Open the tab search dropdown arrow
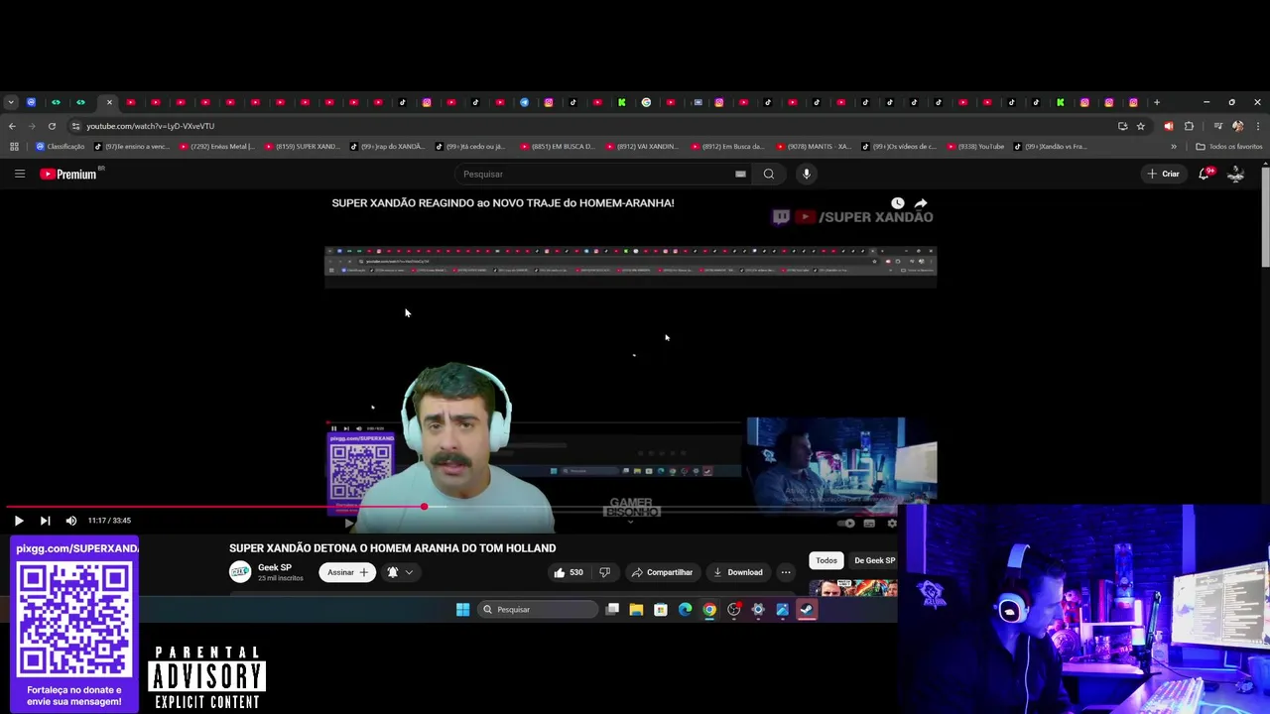 pos(10,102)
